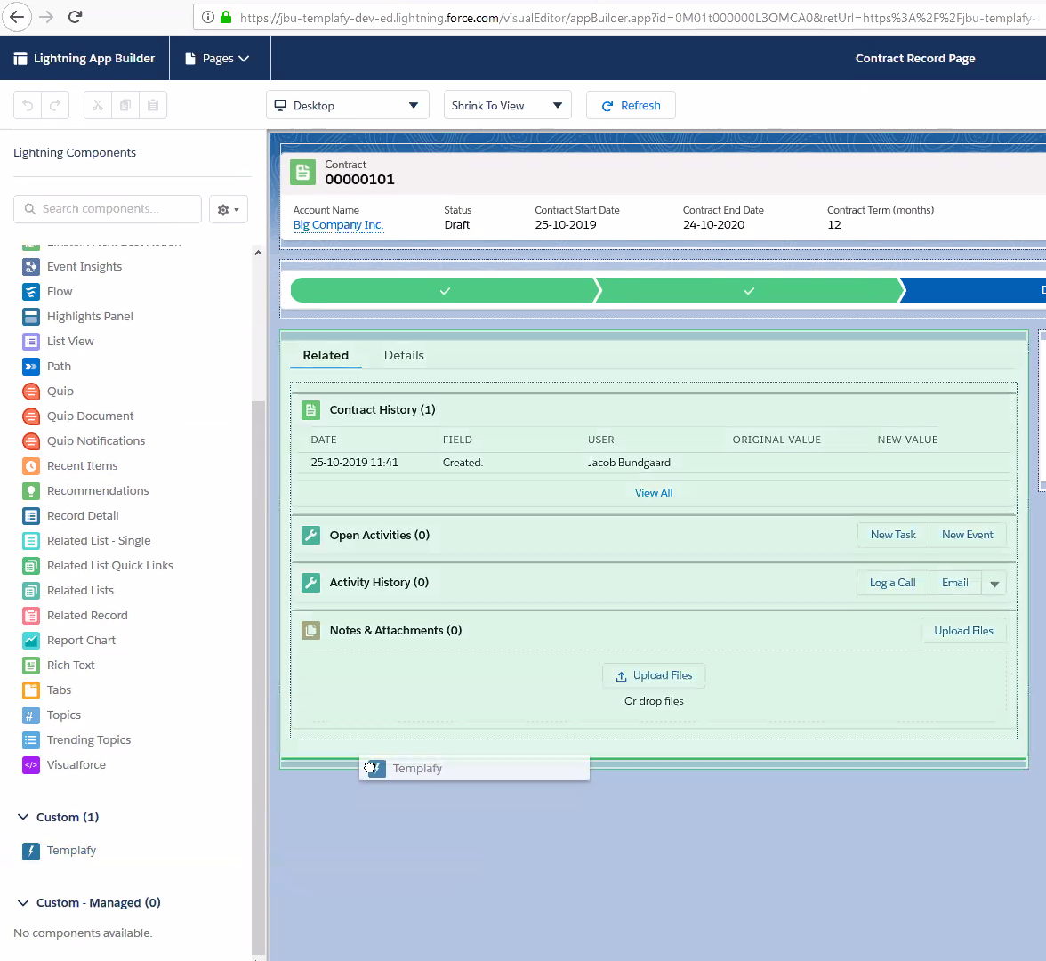Switch to the Related tab

tap(326, 356)
